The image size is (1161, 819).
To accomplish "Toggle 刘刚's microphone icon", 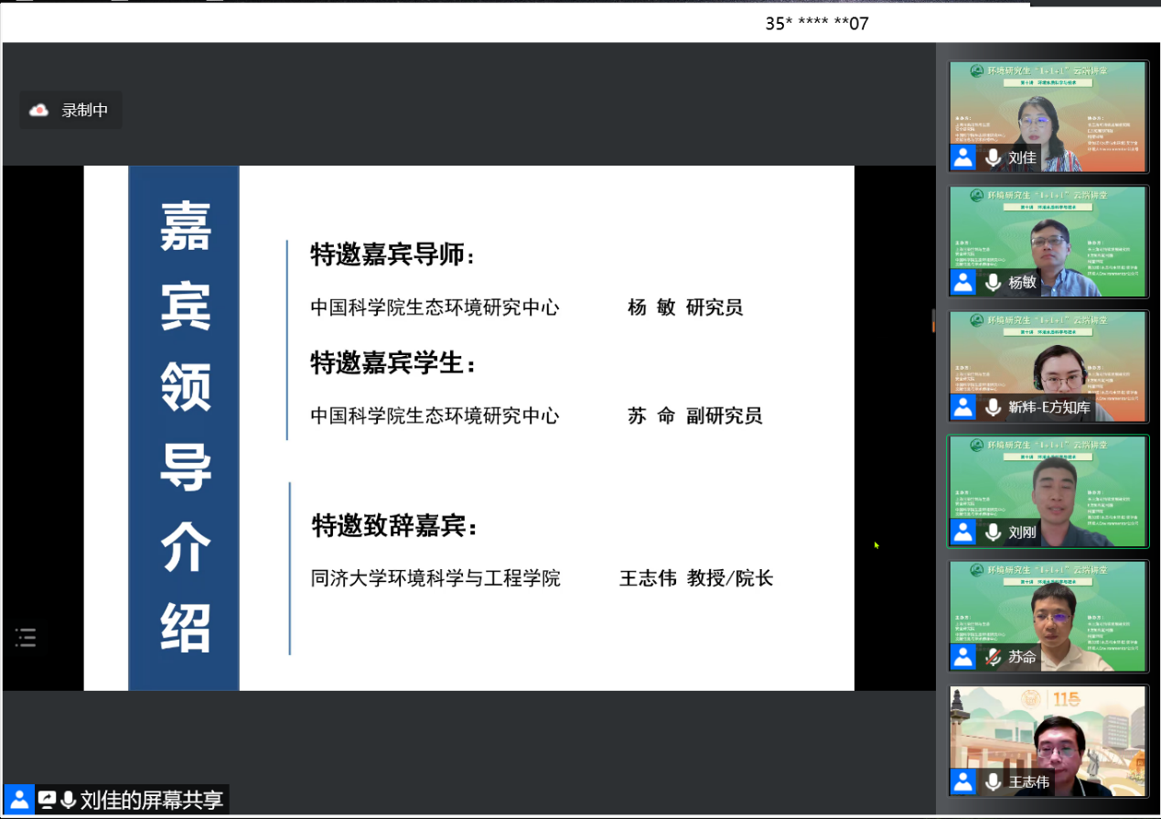I will [x=993, y=532].
